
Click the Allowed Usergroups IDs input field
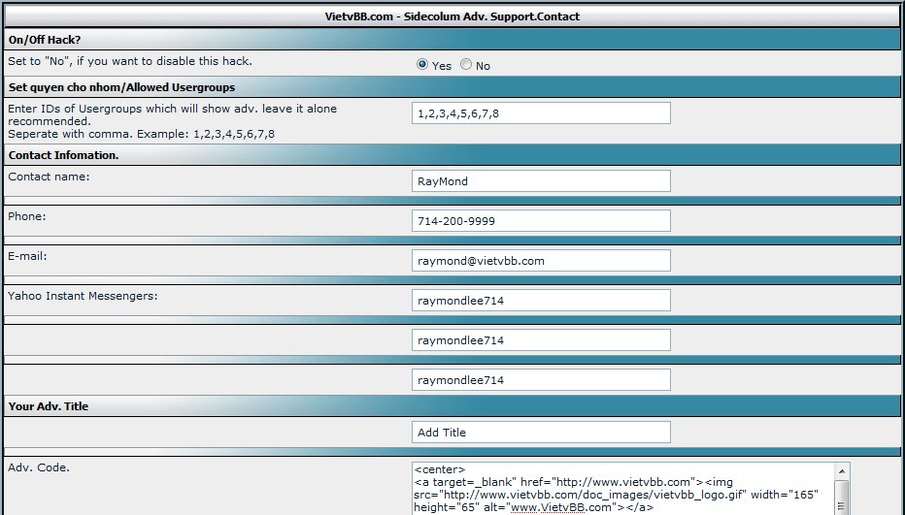coord(541,113)
